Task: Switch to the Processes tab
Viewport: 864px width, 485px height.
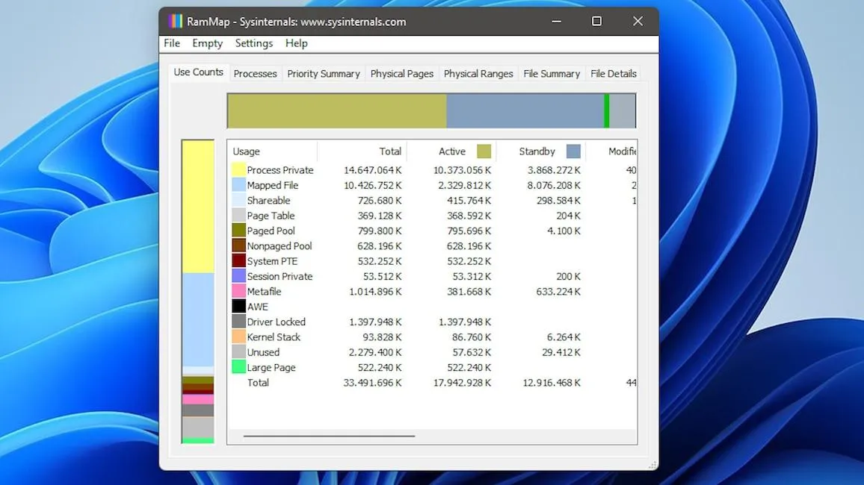Action: pyautogui.click(x=255, y=74)
